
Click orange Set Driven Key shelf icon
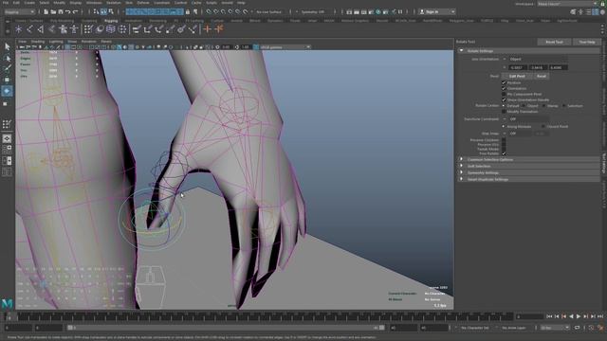(x=219, y=29)
